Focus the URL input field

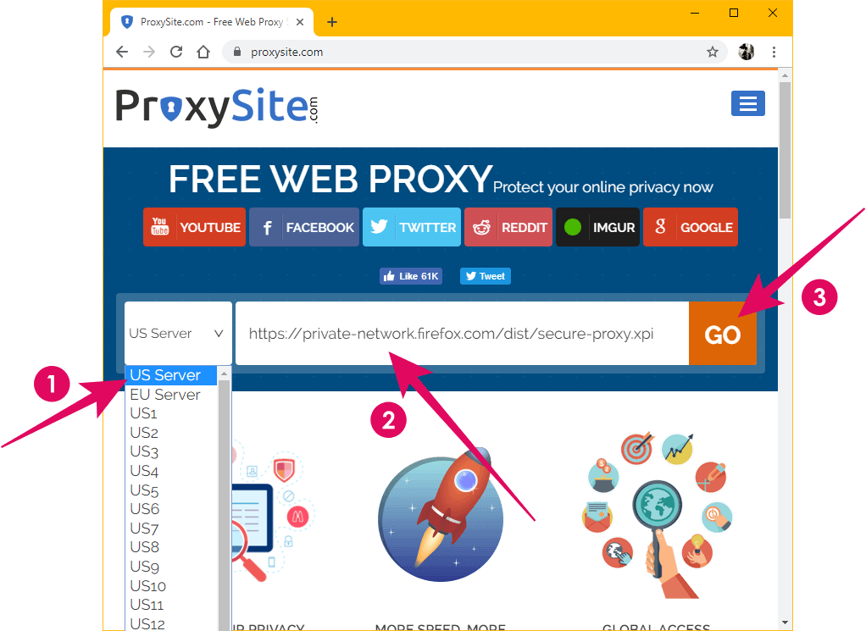coord(463,333)
